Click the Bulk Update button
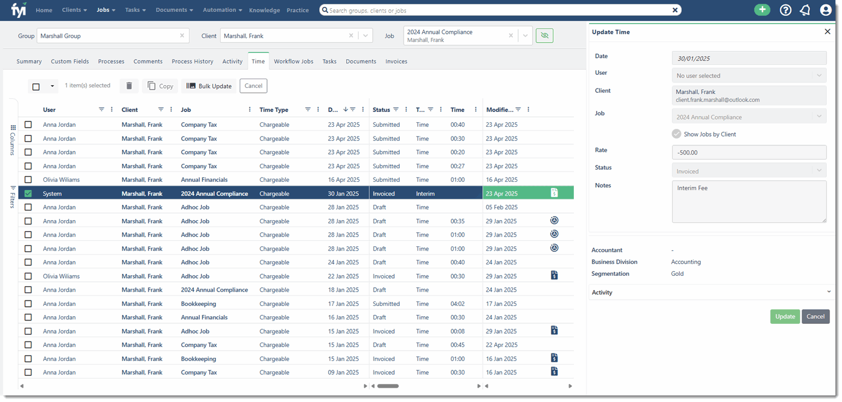 coord(209,86)
